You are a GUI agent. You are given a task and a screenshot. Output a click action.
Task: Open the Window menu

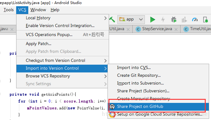(x=38, y=10)
